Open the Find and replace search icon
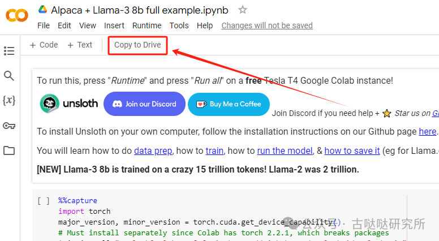 pos(9,76)
